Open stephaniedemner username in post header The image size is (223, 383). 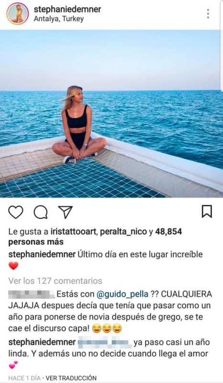[67, 9]
